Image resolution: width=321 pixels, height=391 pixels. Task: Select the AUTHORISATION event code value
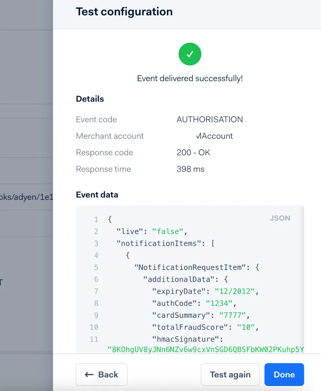(x=210, y=119)
